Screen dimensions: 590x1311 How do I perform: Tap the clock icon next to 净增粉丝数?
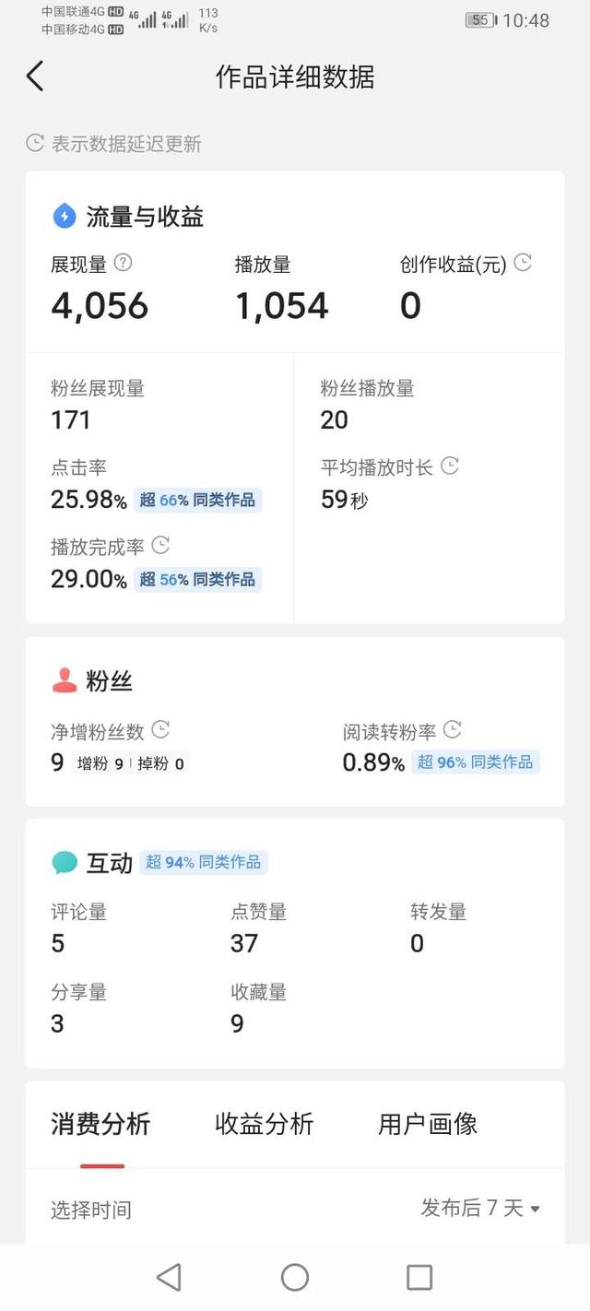click(x=160, y=730)
